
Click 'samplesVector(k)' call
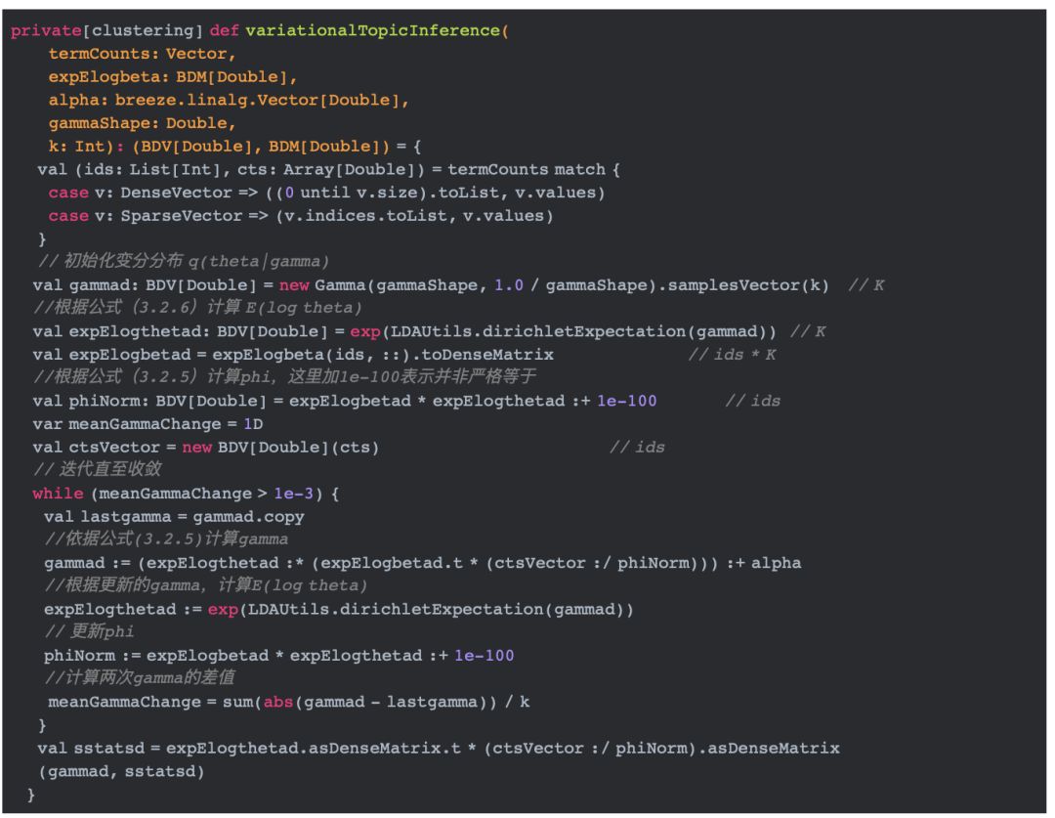pyautogui.click(x=748, y=285)
